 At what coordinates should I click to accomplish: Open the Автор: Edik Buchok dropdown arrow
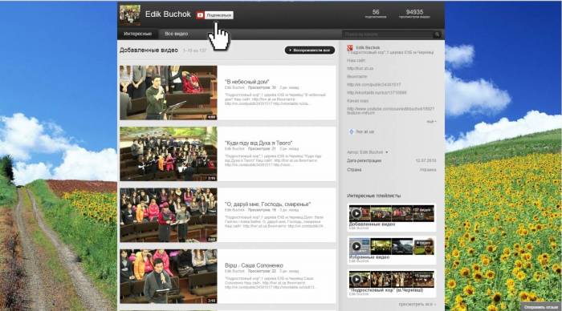click(x=386, y=152)
